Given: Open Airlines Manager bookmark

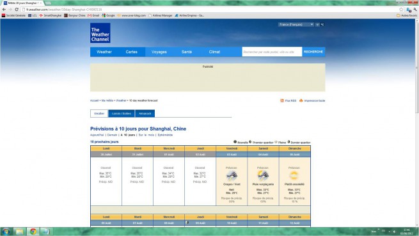Looking at the screenshot, I should tap(161, 15).
